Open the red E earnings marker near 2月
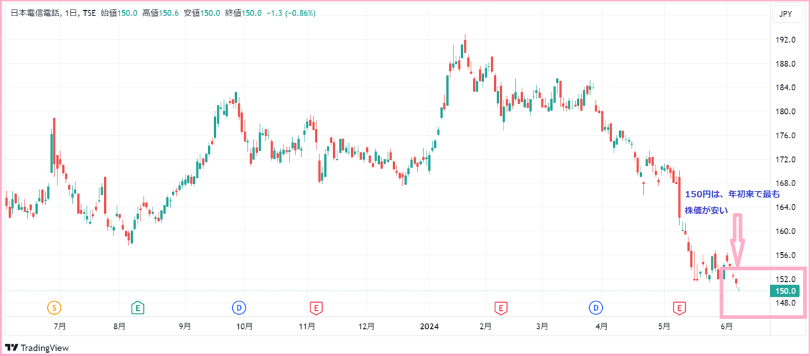This screenshot has height=356, width=810. pos(501,308)
